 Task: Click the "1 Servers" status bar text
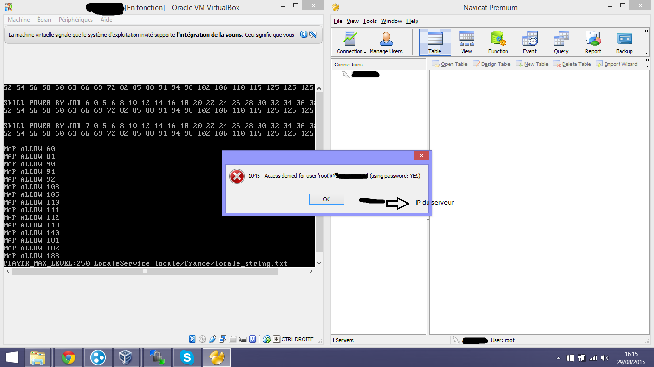343,340
